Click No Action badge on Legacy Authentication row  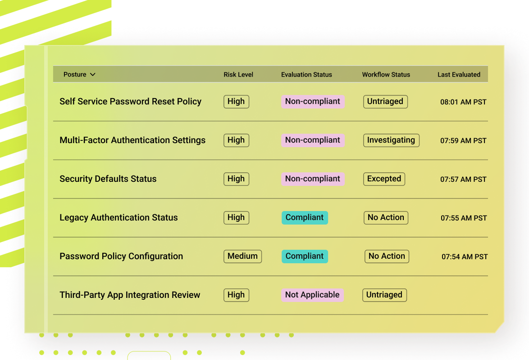pyautogui.click(x=386, y=218)
